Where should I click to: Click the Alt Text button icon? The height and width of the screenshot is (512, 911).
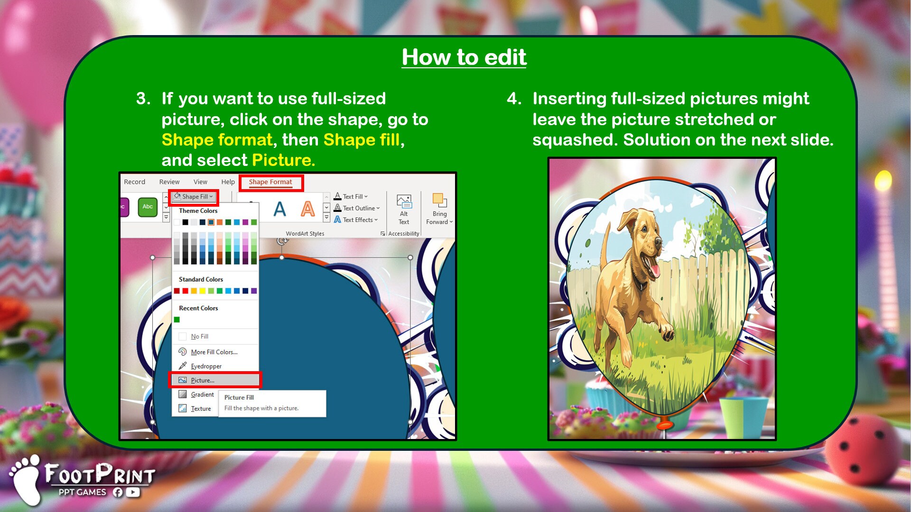(404, 201)
